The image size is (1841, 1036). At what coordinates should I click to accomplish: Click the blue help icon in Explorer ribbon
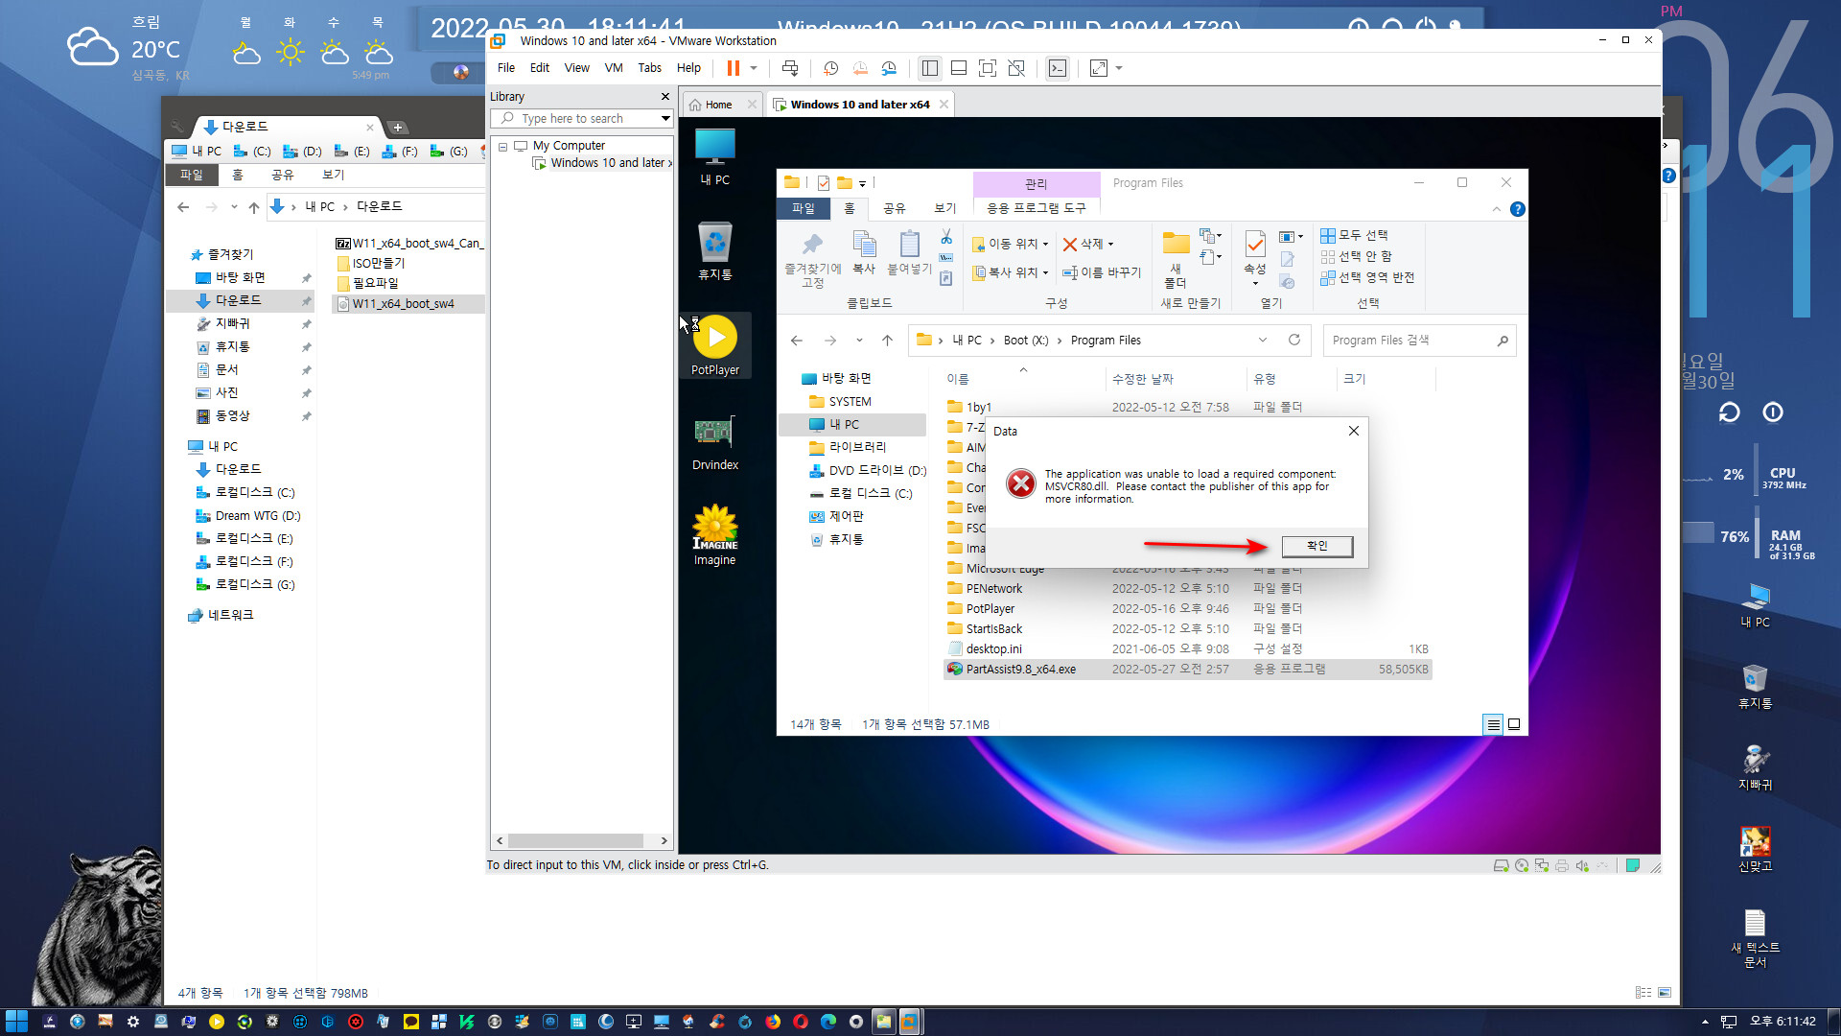(x=1517, y=209)
